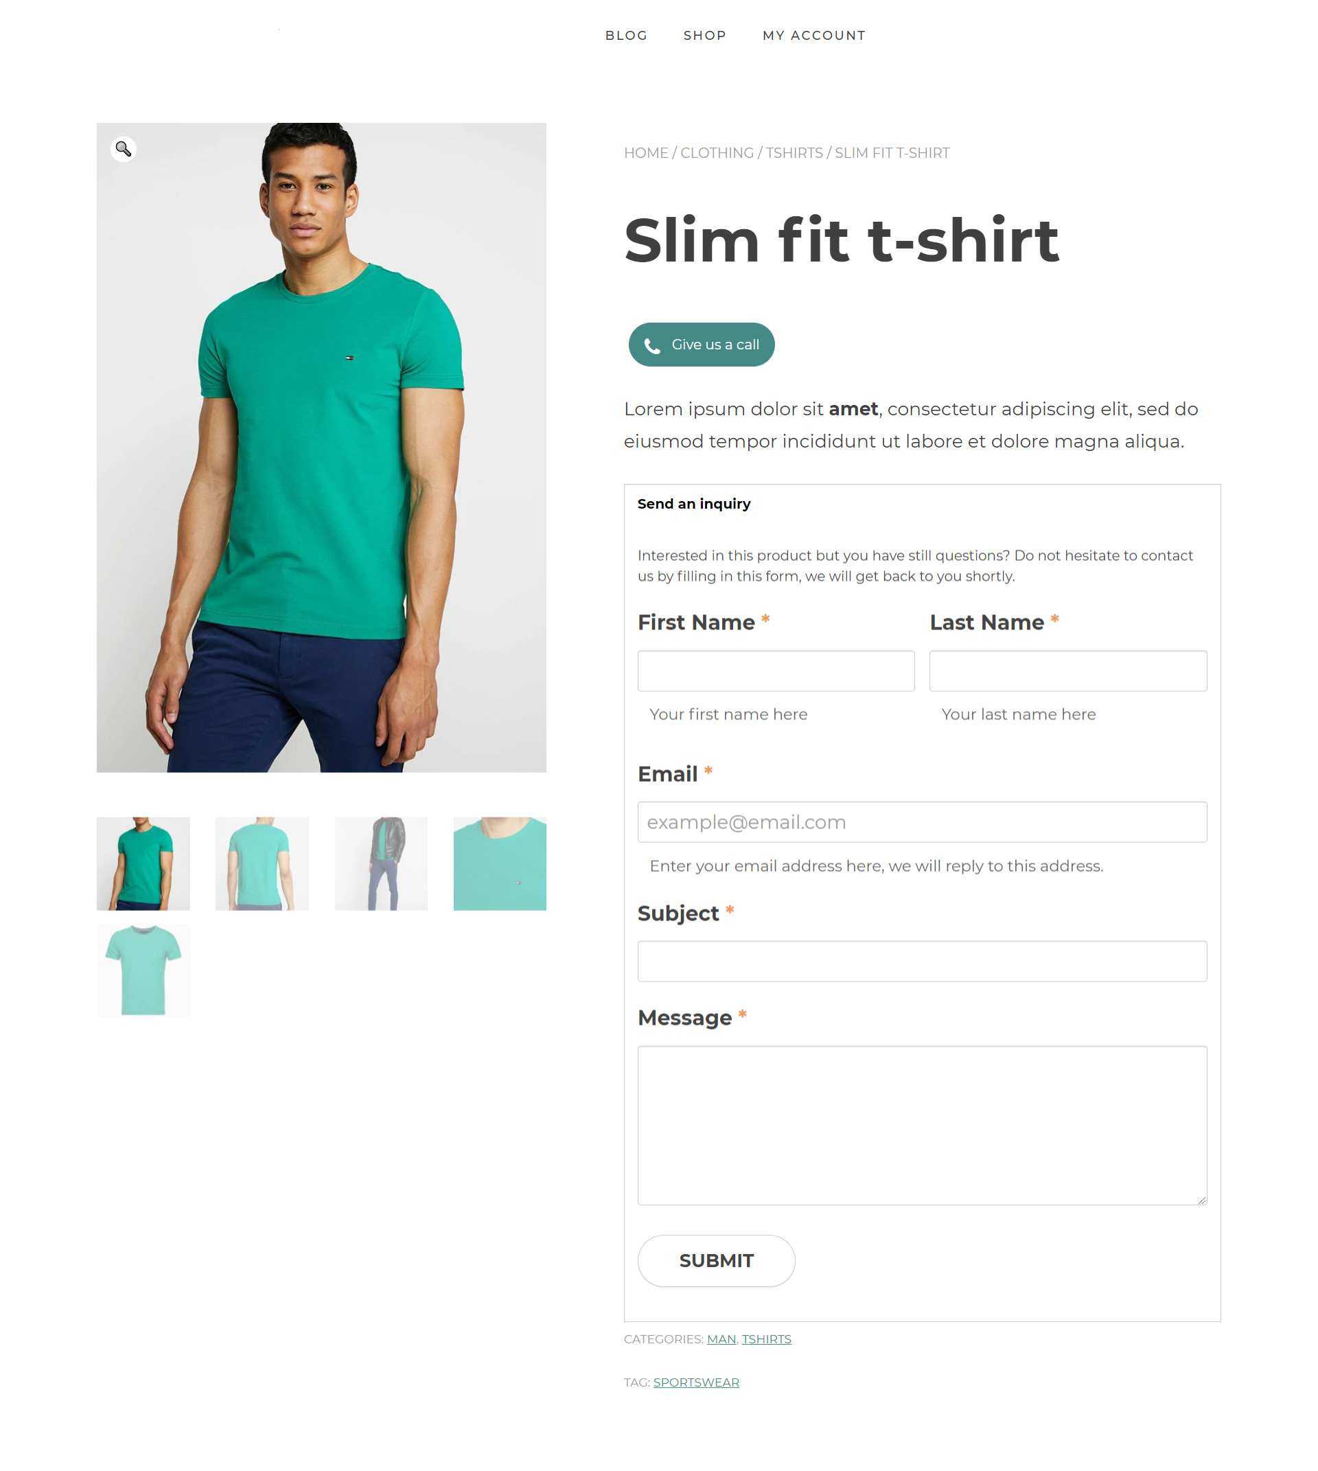Click inside the Message text area
The image size is (1318, 1471).
[x=922, y=1125]
